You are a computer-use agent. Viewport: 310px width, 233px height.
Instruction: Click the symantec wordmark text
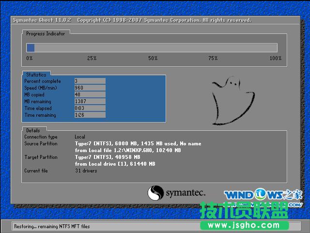[x=188, y=193]
